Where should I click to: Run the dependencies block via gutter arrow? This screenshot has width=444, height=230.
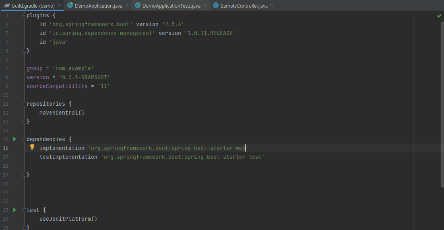(14, 139)
